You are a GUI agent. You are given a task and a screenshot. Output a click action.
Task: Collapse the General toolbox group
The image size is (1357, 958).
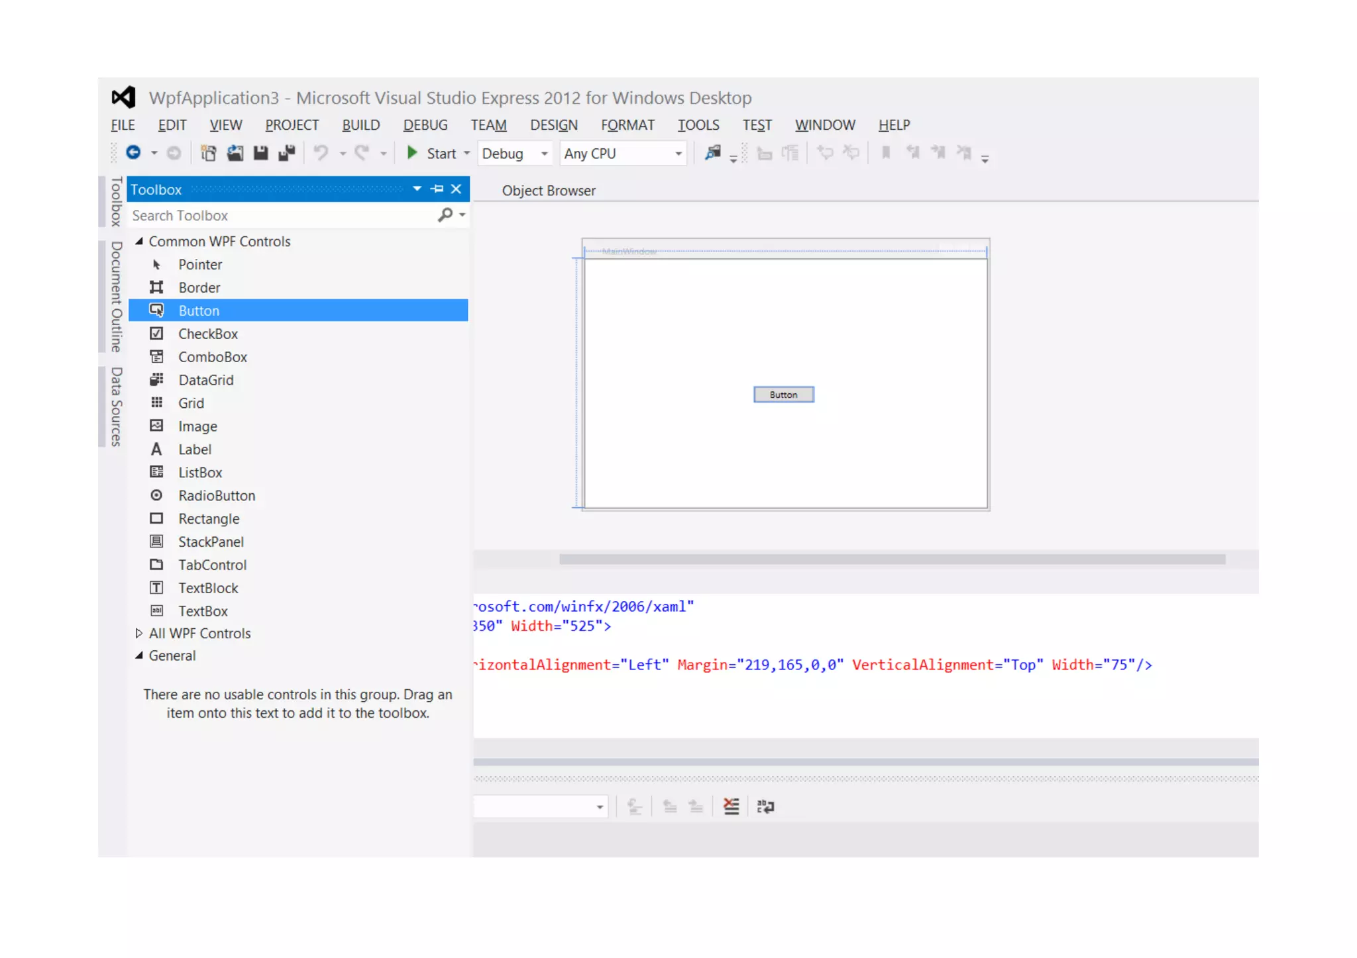(x=139, y=655)
